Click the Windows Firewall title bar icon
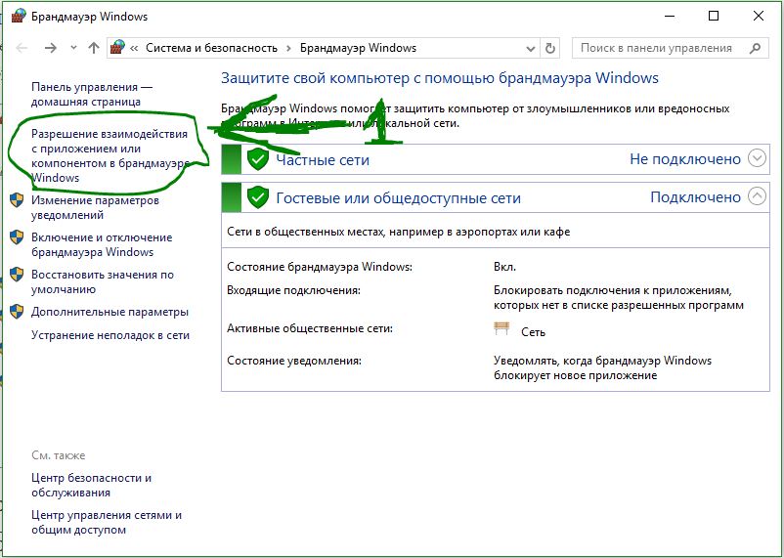 coord(18,17)
